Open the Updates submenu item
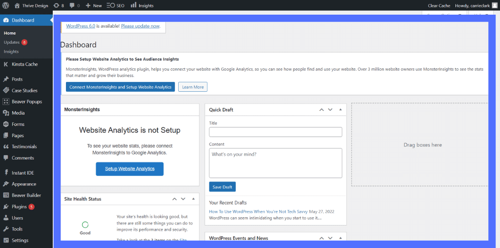Image resolution: width=500 pixels, height=248 pixels. [x=12, y=42]
